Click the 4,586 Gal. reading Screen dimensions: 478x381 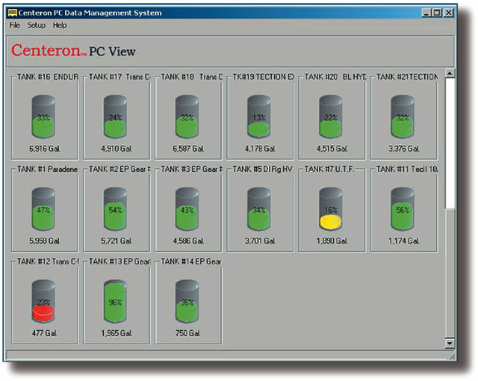[188, 241]
